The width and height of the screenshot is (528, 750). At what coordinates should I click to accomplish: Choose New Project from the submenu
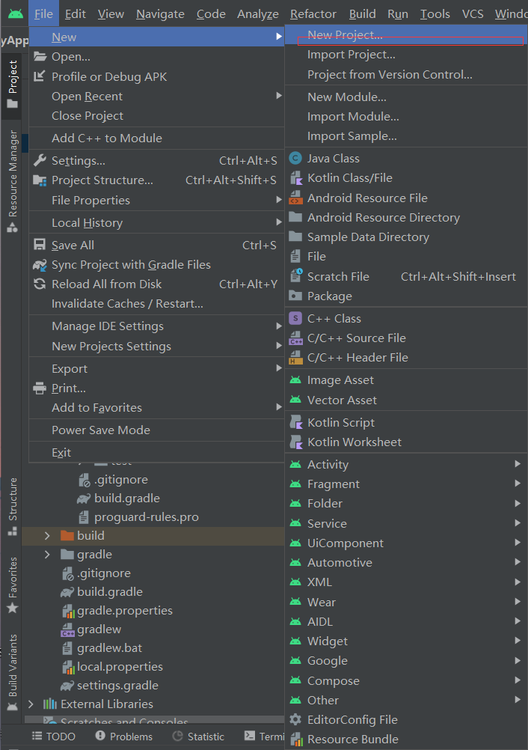345,35
